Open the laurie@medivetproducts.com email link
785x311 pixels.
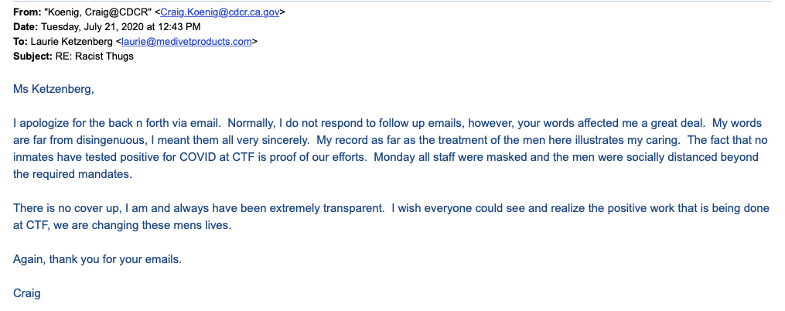186,42
